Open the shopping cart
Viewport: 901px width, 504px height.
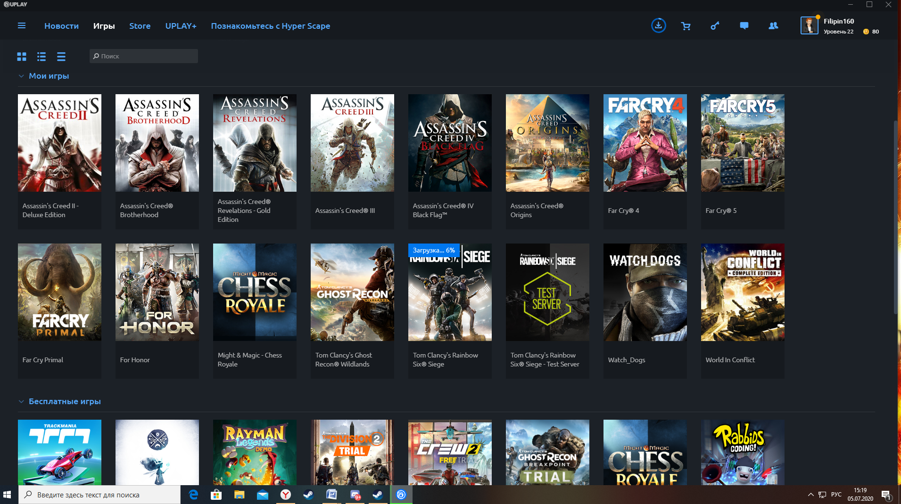click(686, 26)
